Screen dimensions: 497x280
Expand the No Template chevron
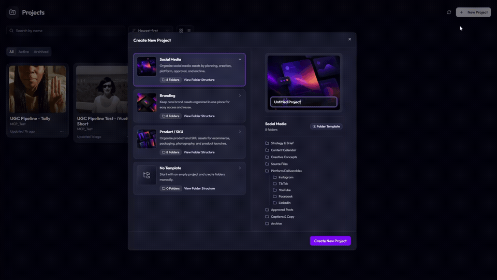pyautogui.click(x=240, y=168)
